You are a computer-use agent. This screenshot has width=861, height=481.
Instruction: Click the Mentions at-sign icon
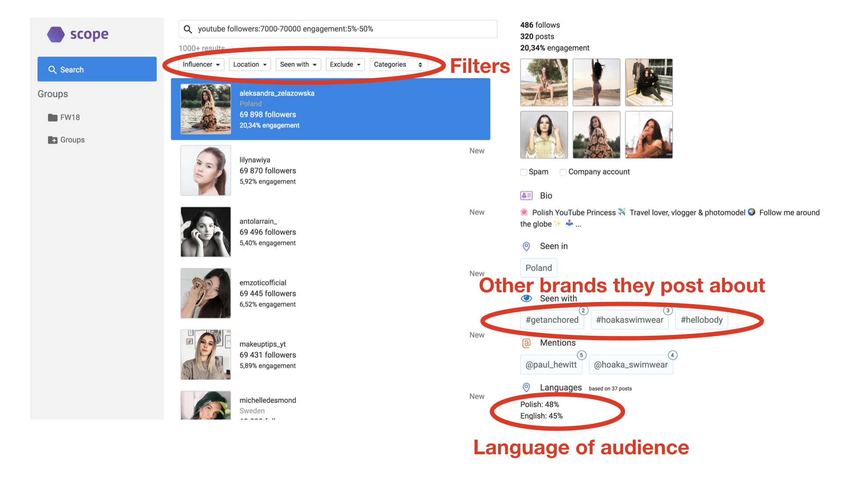click(x=526, y=343)
